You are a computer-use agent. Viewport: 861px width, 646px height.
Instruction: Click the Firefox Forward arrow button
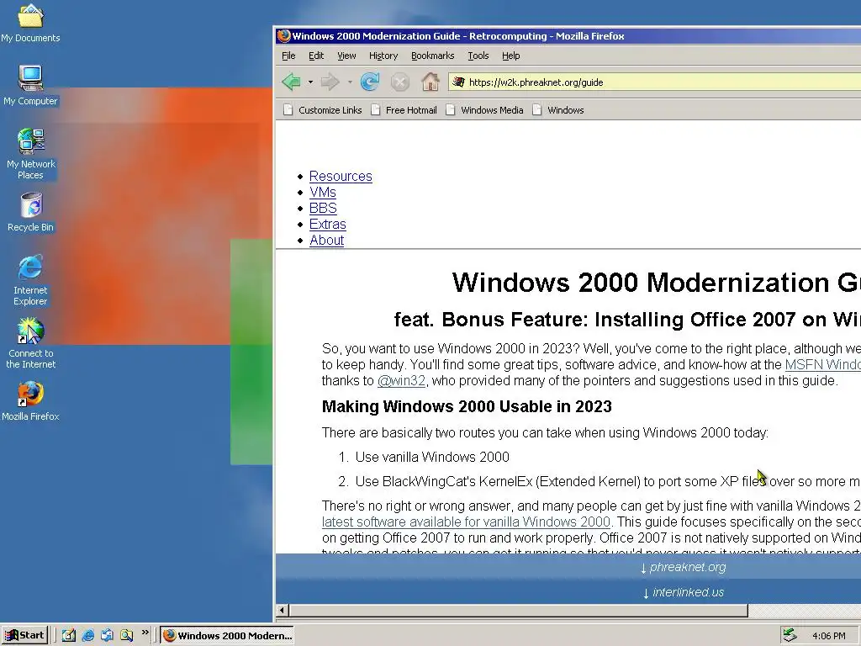click(x=330, y=82)
